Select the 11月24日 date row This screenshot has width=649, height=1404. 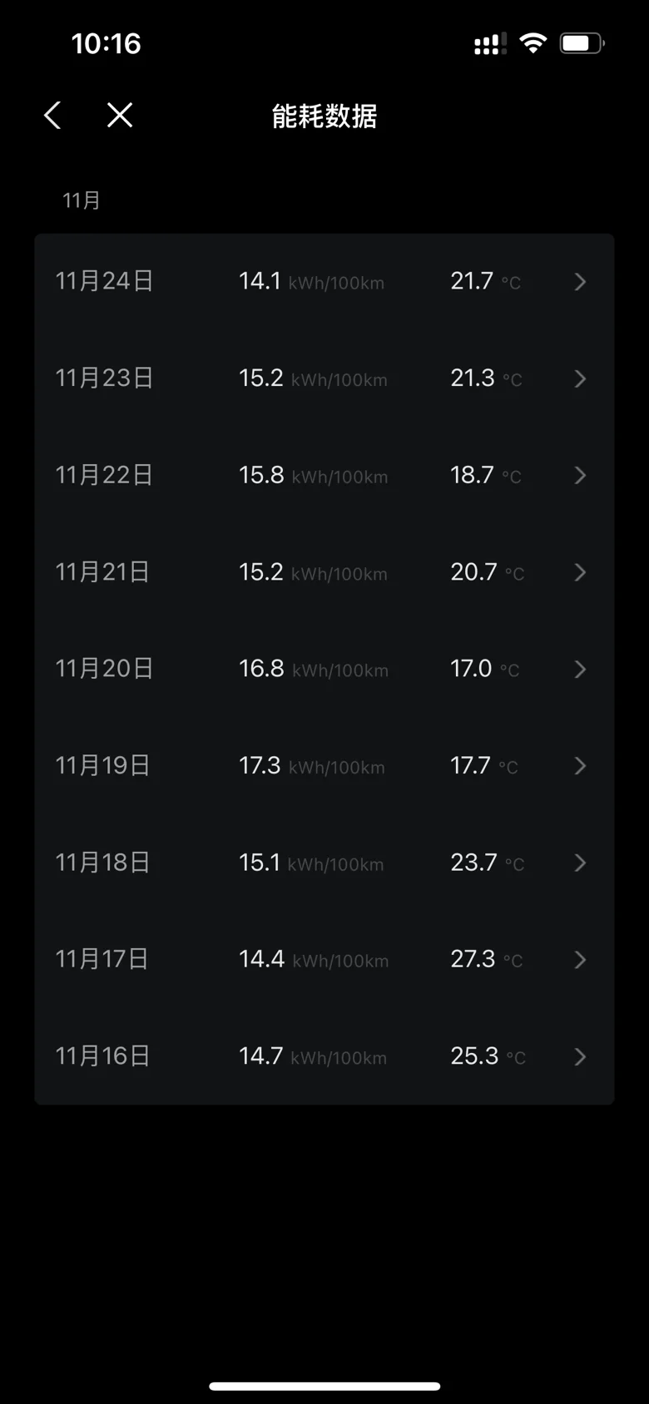pos(324,282)
